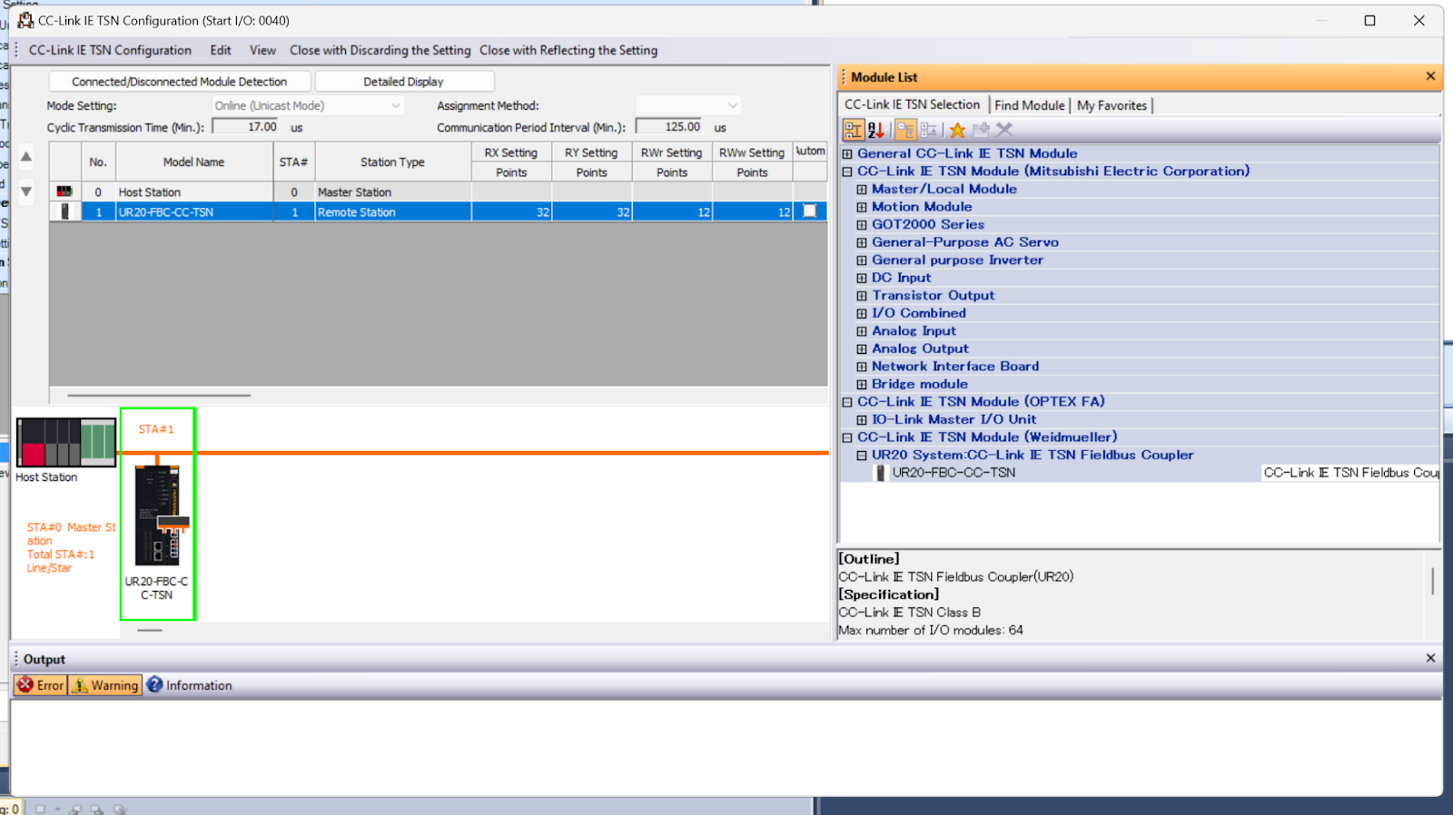This screenshot has width=1453, height=815.
Task: Select the UR20-FBC-CC-TSN entry in module tree
Action: [954, 472]
